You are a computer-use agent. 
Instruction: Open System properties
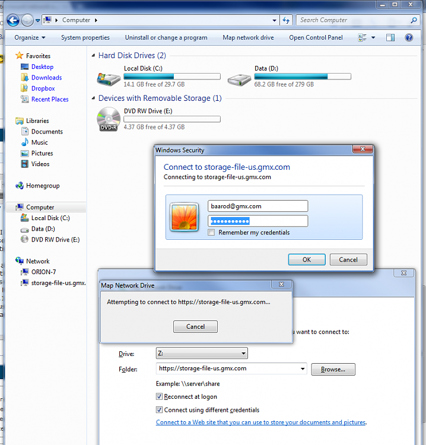[85, 37]
